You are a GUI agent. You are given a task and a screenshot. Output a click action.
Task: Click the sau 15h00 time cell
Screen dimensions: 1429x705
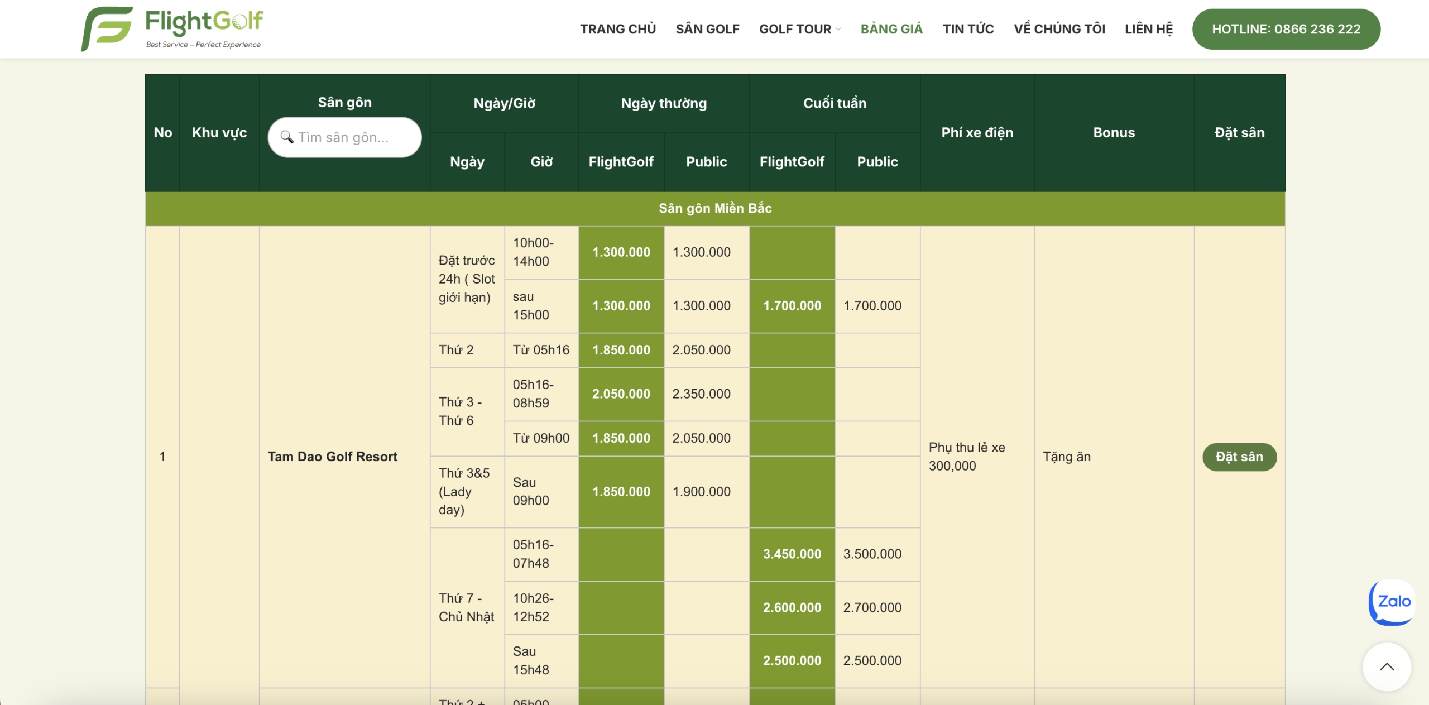[x=541, y=306]
